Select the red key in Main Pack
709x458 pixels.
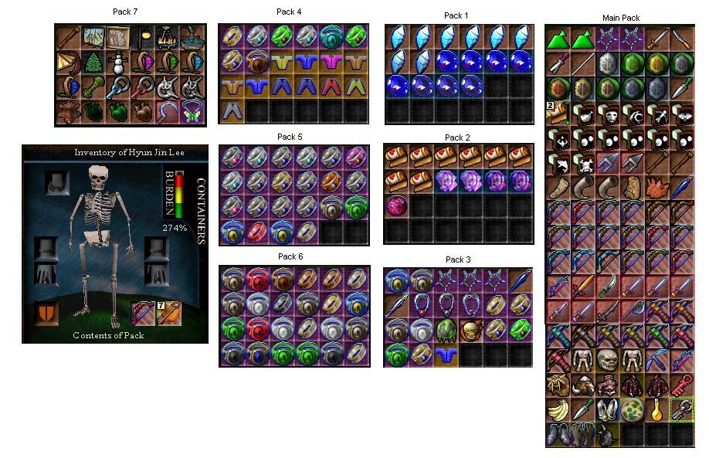[682, 385]
